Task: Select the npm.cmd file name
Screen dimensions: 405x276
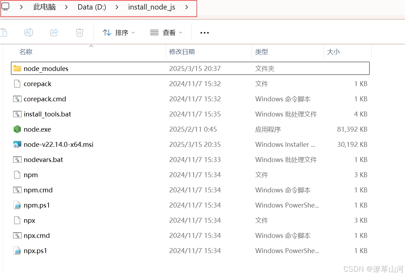Action: coord(38,190)
